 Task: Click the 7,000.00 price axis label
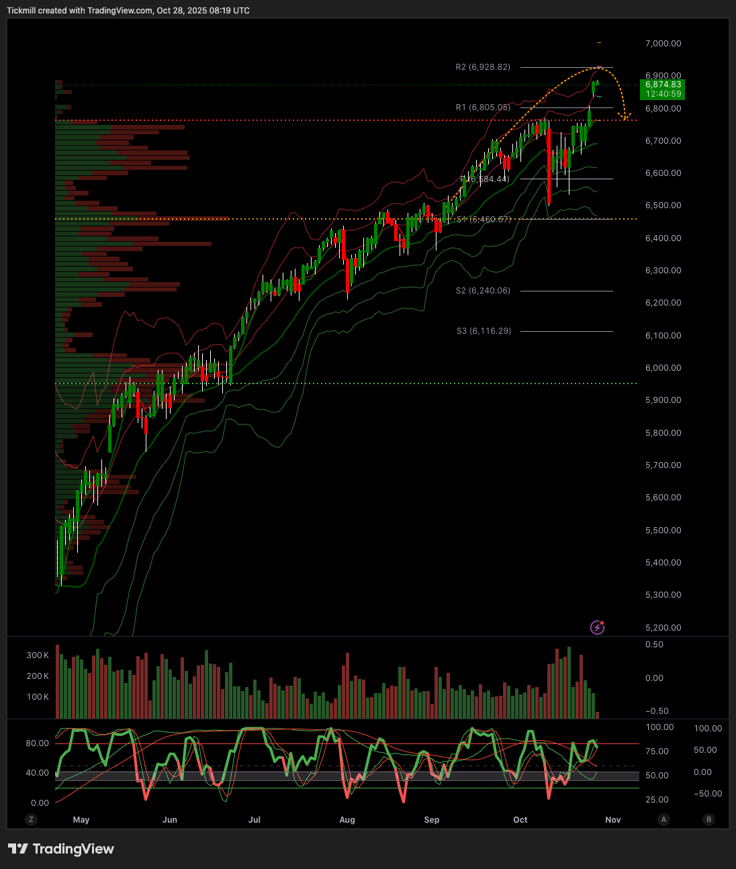point(663,43)
